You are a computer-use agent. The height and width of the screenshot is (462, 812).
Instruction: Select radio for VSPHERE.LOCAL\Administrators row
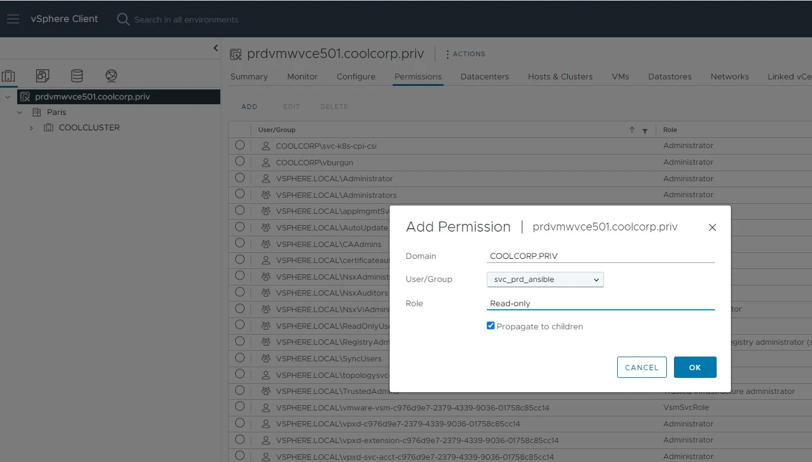pos(240,194)
